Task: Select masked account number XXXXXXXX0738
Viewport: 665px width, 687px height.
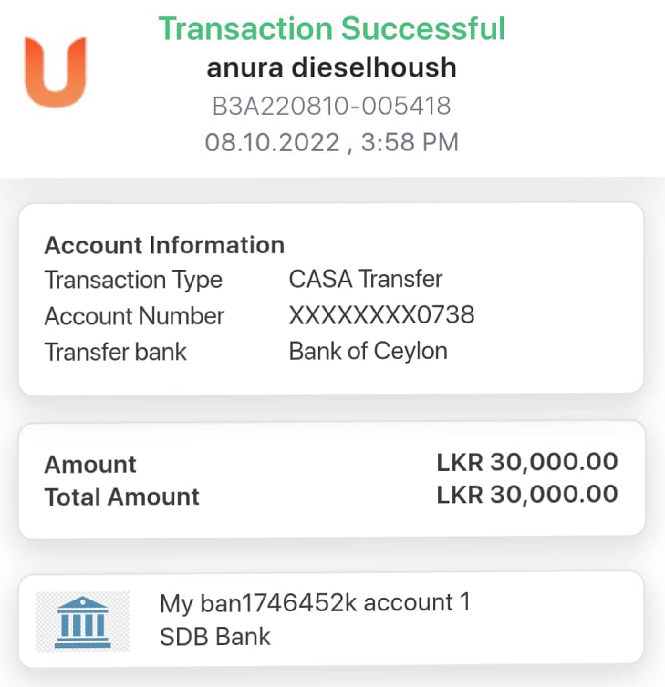Action: click(381, 315)
